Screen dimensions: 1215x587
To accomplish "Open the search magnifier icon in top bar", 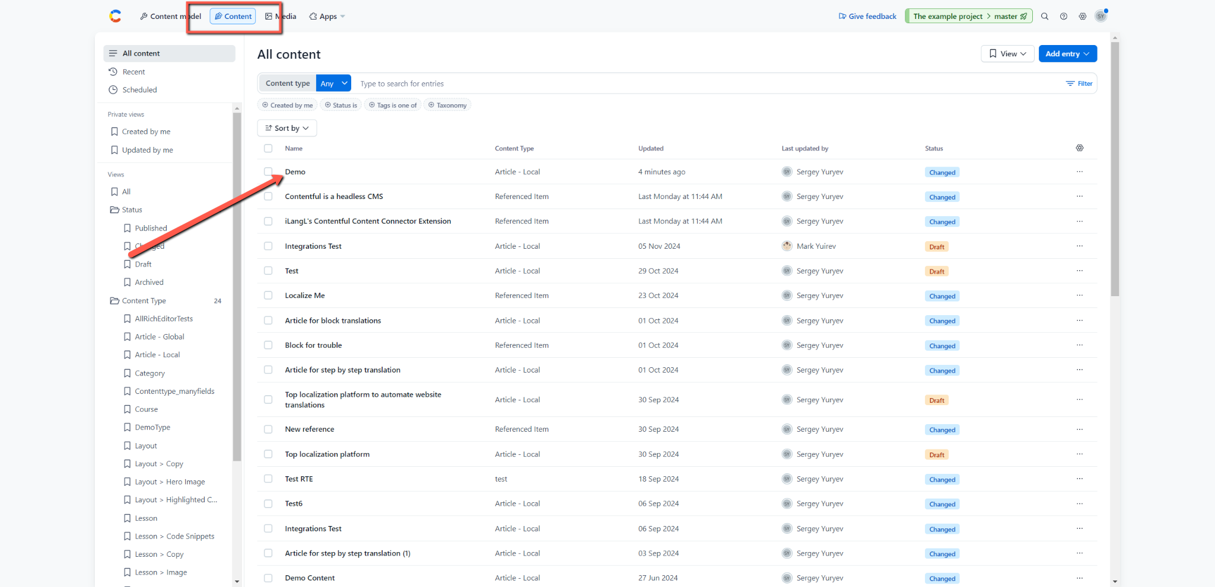I will tap(1045, 17).
